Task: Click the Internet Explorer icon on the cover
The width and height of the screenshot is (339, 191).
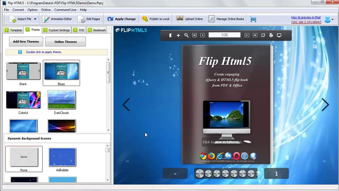Action: coord(220,156)
